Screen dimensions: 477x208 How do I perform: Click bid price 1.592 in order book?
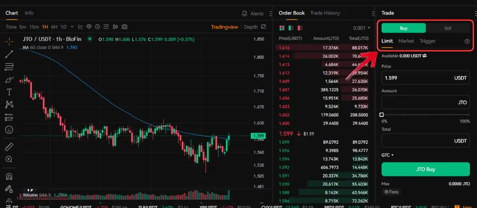tap(284, 167)
